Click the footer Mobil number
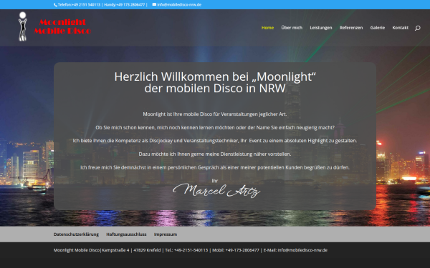 (242, 250)
